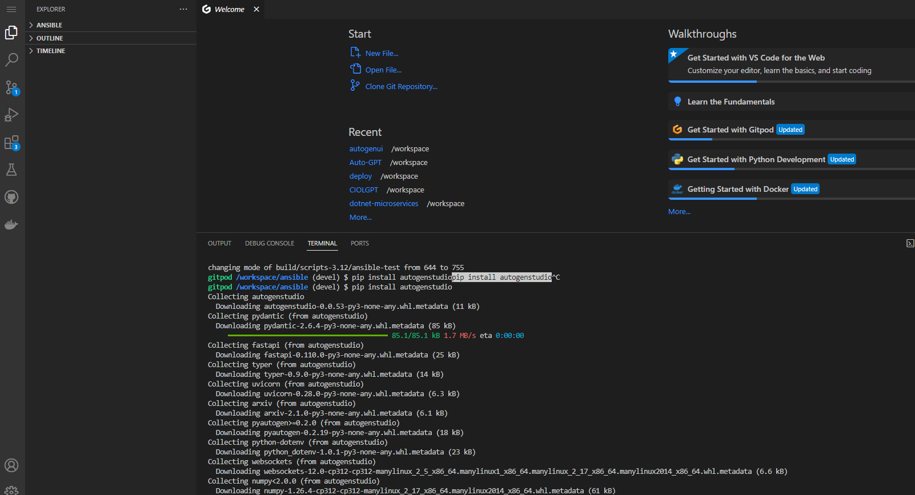Click the Updated badge on Python walkthrough
915x495 pixels.
(842, 159)
